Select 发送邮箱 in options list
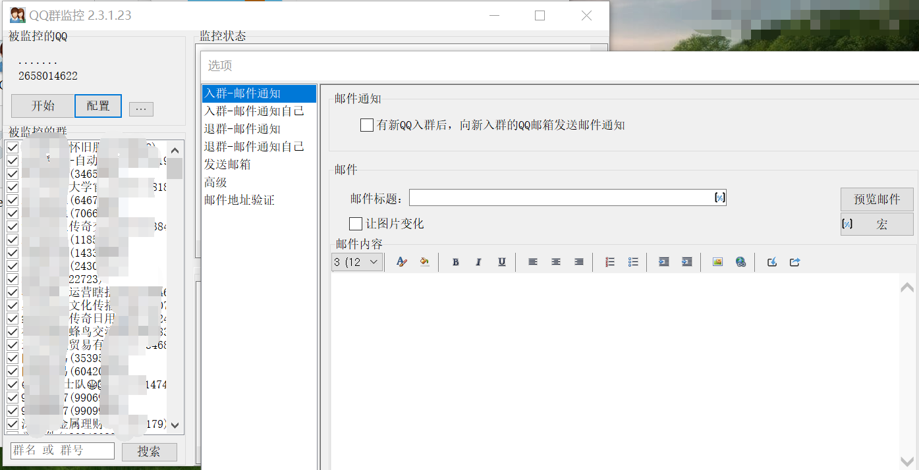 (227, 165)
